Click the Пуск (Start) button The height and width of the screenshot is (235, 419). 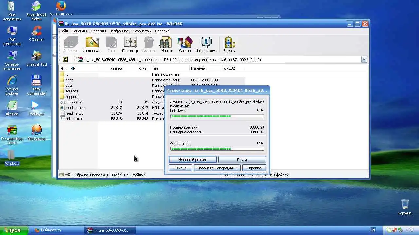click(x=14, y=230)
